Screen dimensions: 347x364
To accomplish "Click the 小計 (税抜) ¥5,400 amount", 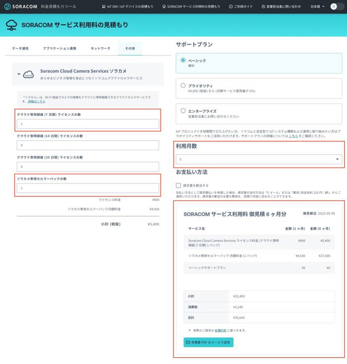I will [153, 224].
